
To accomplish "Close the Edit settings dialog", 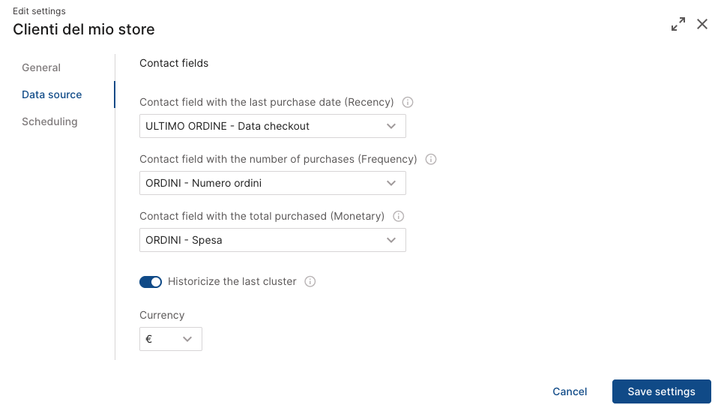I will point(702,24).
